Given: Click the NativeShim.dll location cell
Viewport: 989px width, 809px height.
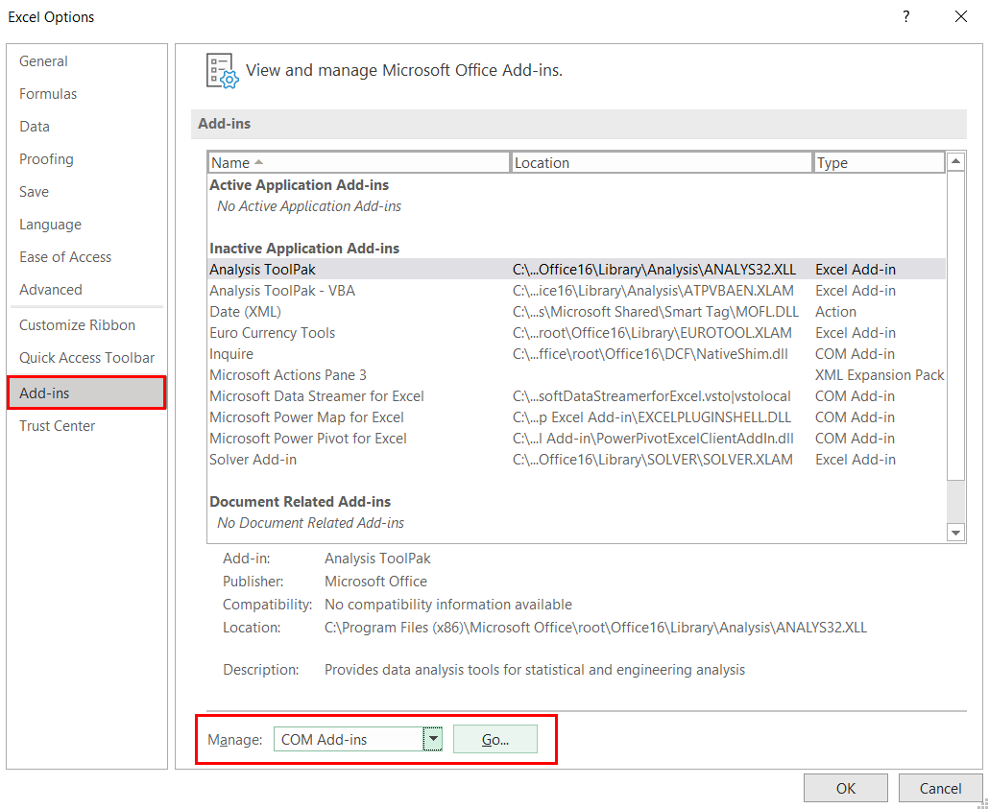Looking at the screenshot, I should (x=650, y=354).
